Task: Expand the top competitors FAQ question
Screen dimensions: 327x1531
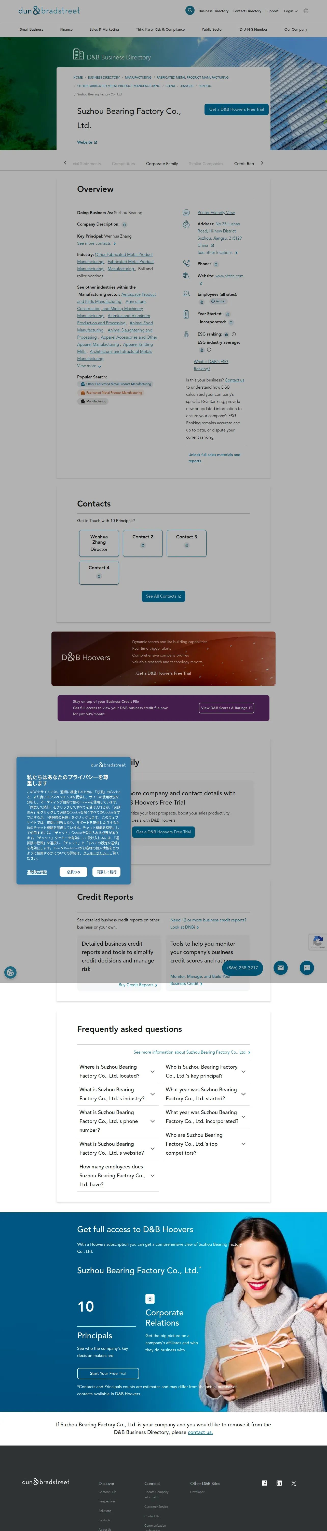Action: 206,1144
